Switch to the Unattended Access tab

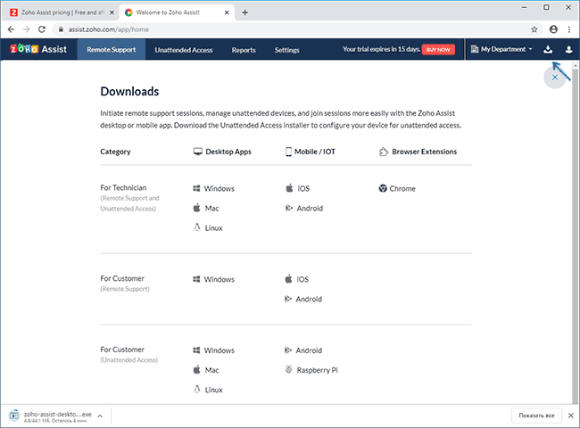click(x=183, y=50)
